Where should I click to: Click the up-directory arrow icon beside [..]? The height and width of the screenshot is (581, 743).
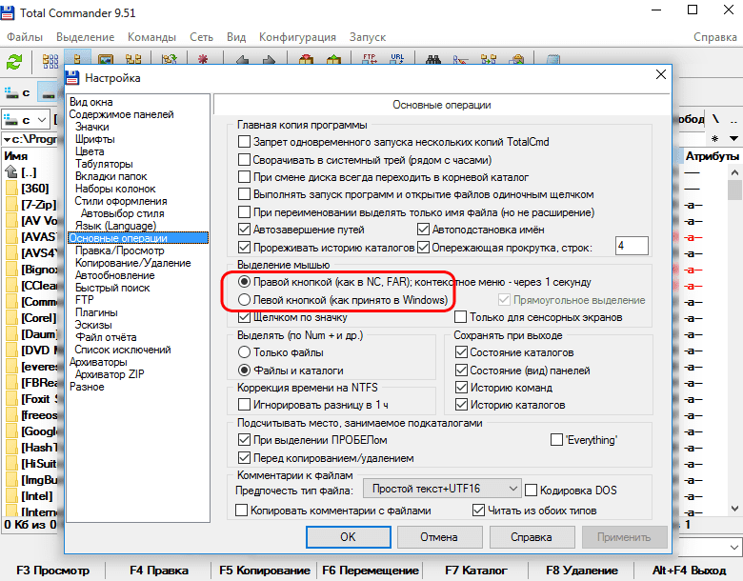click(x=11, y=172)
